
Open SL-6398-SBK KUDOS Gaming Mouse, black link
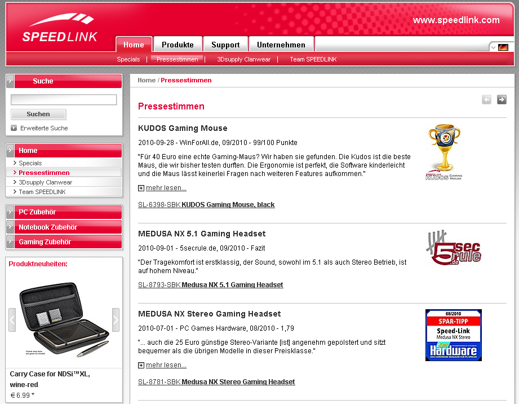206,205
